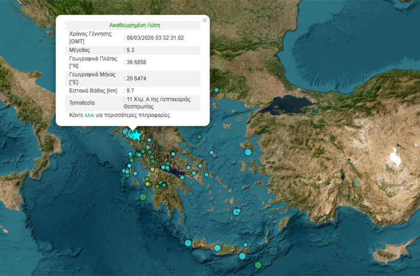
Task: Select cyan marker pair in southern Aegean Sea
Action: (x=238, y=211)
